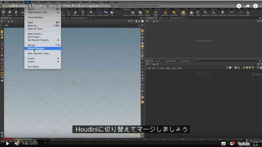262x147 pixels.
Task: Choose Close Window in File menu
Action: tap(43, 17)
